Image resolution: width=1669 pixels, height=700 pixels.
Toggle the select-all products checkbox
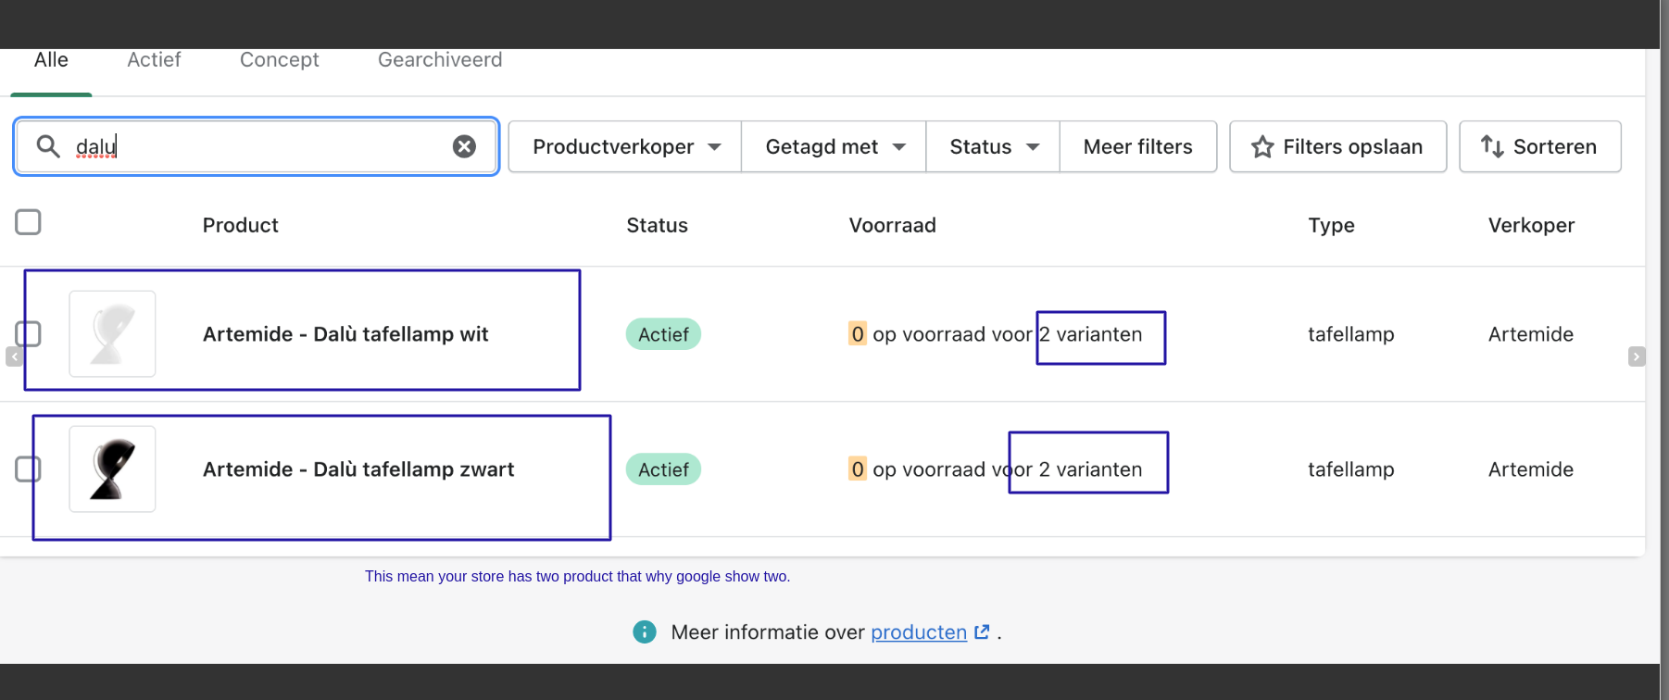(x=29, y=222)
